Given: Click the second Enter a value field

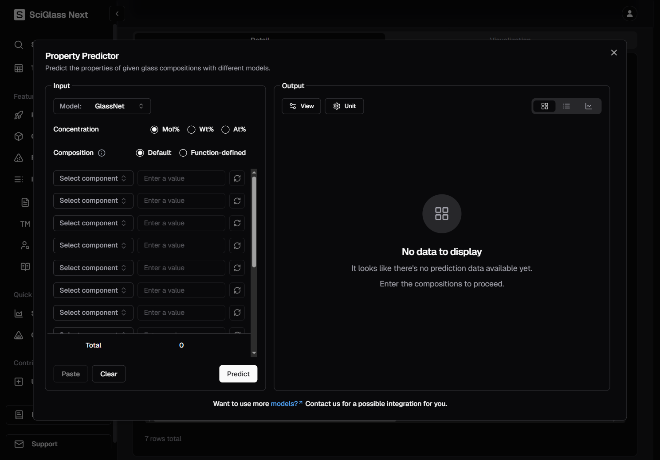Looking at the screenshot, I should click(181, 201).
